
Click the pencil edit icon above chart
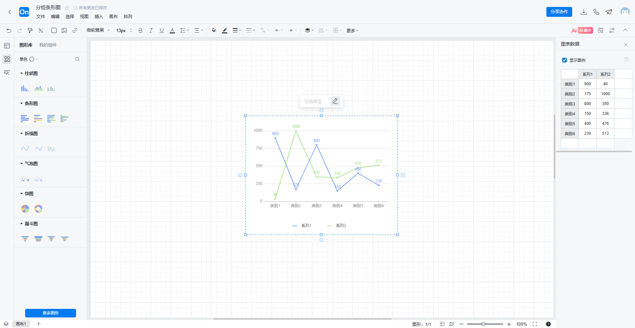(x=335, y=101)
